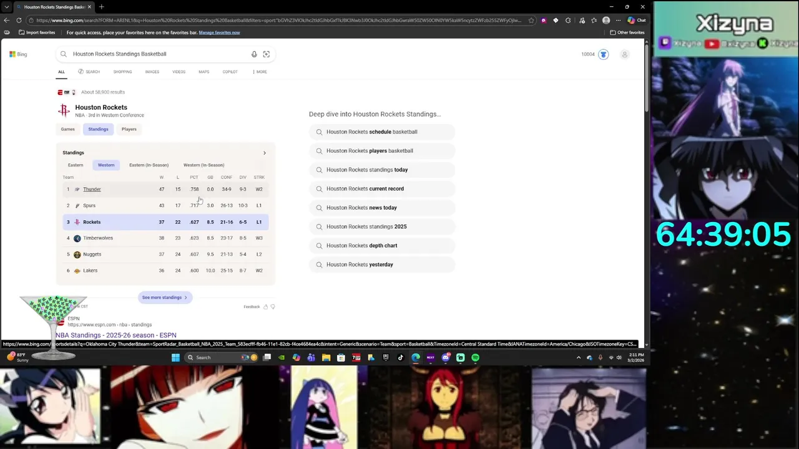Switch to the COPILOT tab

230,72
